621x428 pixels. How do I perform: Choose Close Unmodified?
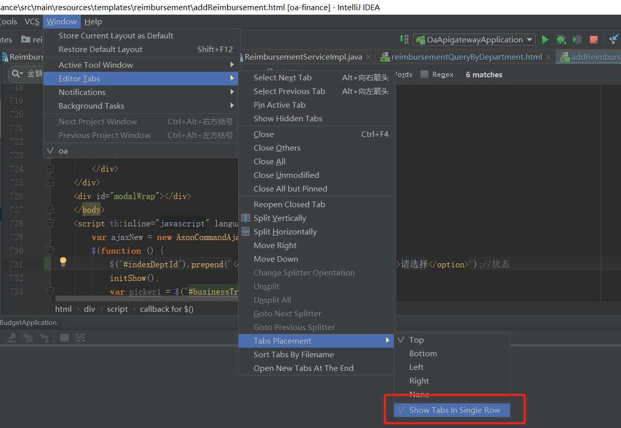pos(316,175)
